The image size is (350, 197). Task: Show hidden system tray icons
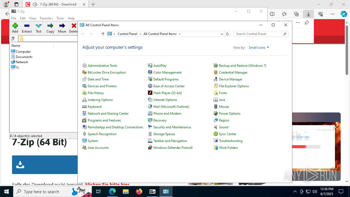(295, 192)
